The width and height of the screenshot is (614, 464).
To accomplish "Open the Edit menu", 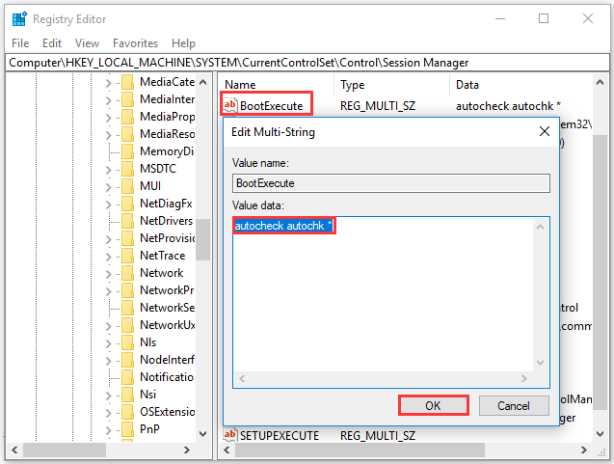I will pos(52,43).
